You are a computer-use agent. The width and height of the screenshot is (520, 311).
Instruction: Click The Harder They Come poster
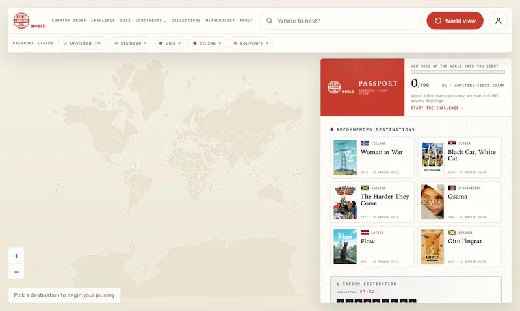coord(345,202)
